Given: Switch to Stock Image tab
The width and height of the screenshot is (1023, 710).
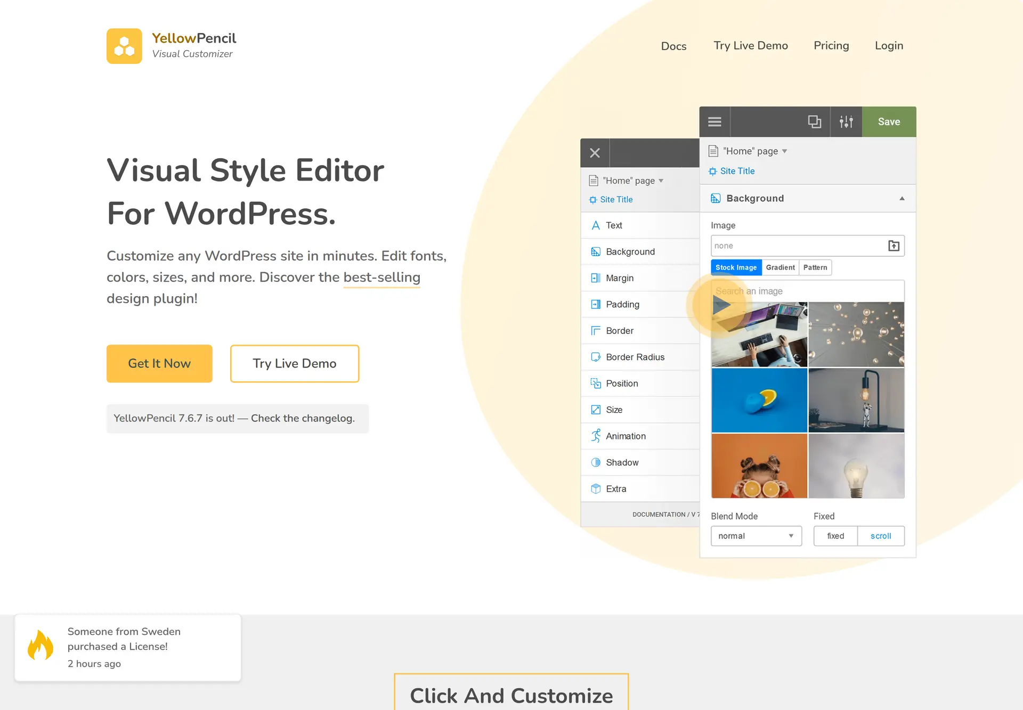Looking at the screenshot, I should tap(736, 267).
